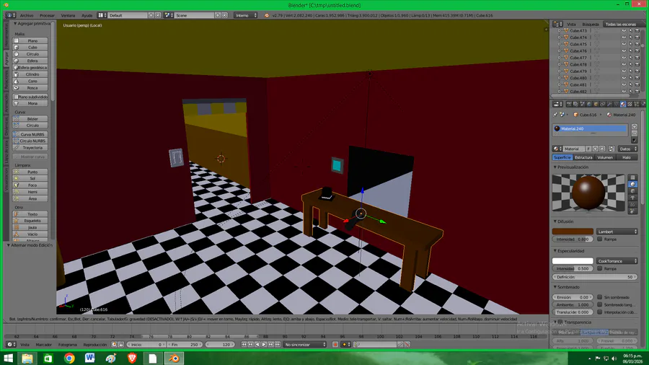
Task: Add a Curva NURBS
Action: [x=30, y=134]
